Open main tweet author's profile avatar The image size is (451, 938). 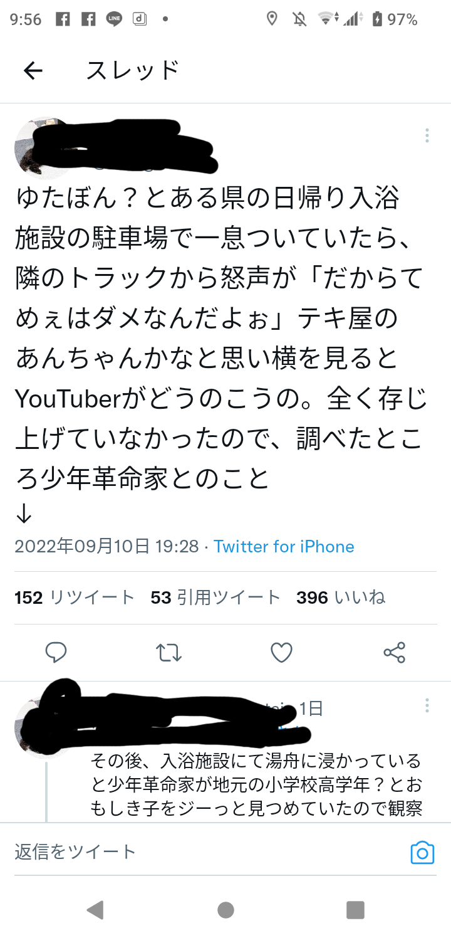tap(44, 145)
